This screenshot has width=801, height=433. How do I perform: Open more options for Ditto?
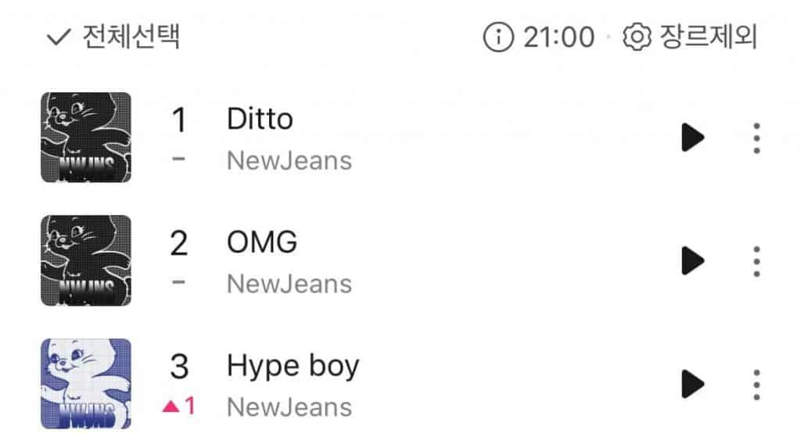[756, 138]
